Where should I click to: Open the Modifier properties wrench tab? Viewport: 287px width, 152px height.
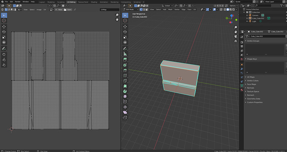click(242, 69)
